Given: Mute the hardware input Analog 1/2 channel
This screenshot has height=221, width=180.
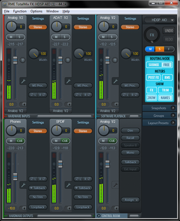Looking at the screenshot, I should (11, 37).
